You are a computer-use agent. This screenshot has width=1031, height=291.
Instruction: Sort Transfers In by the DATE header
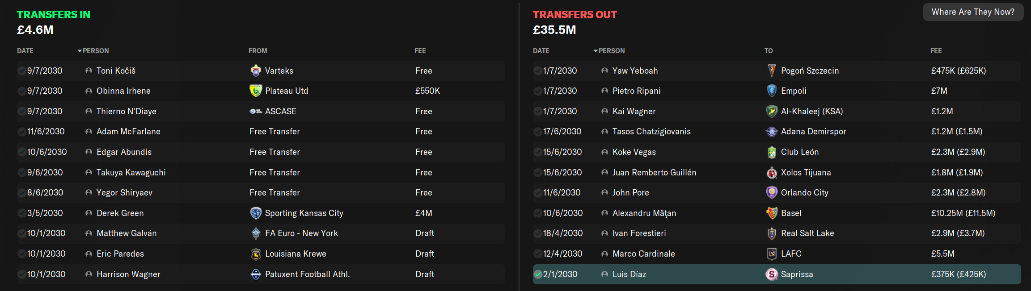25,51
